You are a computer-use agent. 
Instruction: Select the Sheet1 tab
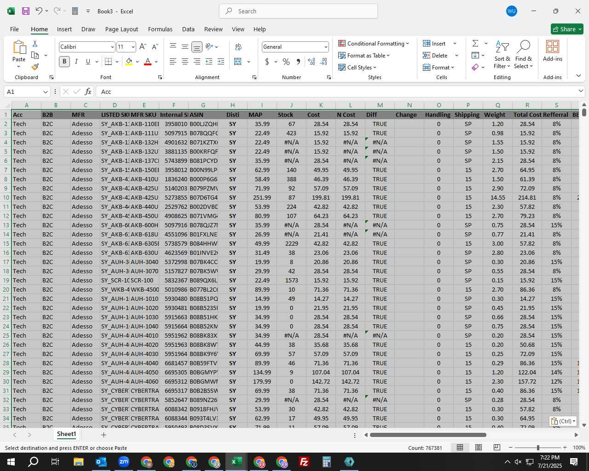(x=66, y=434)
